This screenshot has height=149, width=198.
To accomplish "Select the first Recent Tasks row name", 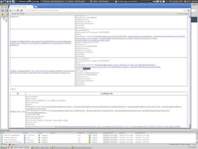I will tap(12, 135).
